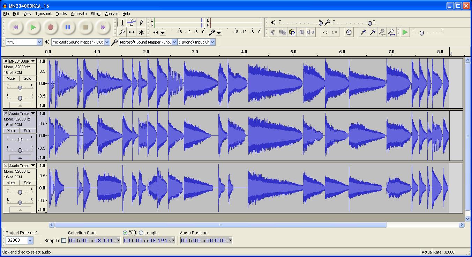Click the Redo arrow icon
This screenshot has width=472, height=257.
[x=334, y=32]
